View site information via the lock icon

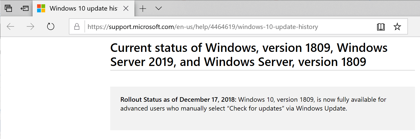77,26
